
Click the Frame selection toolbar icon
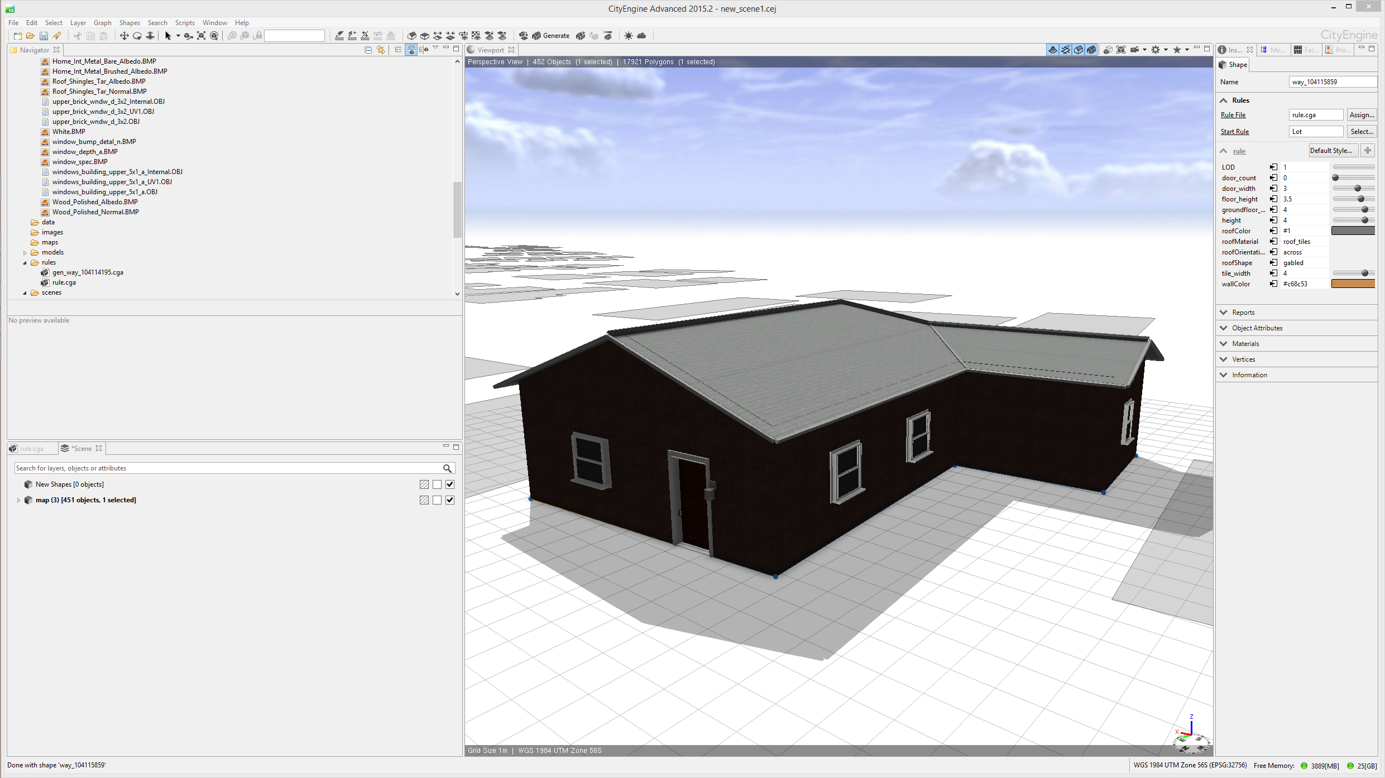click(201, 36)
